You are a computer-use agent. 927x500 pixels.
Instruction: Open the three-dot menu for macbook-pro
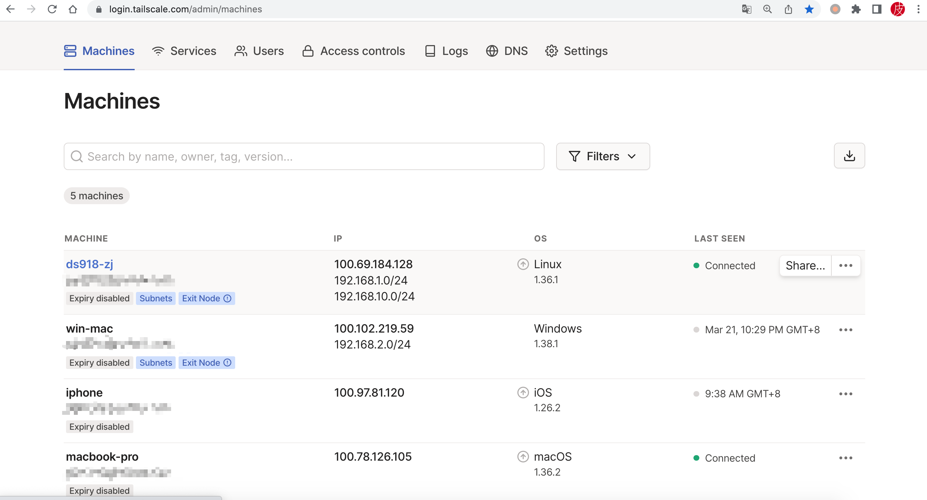pos(845,458)
